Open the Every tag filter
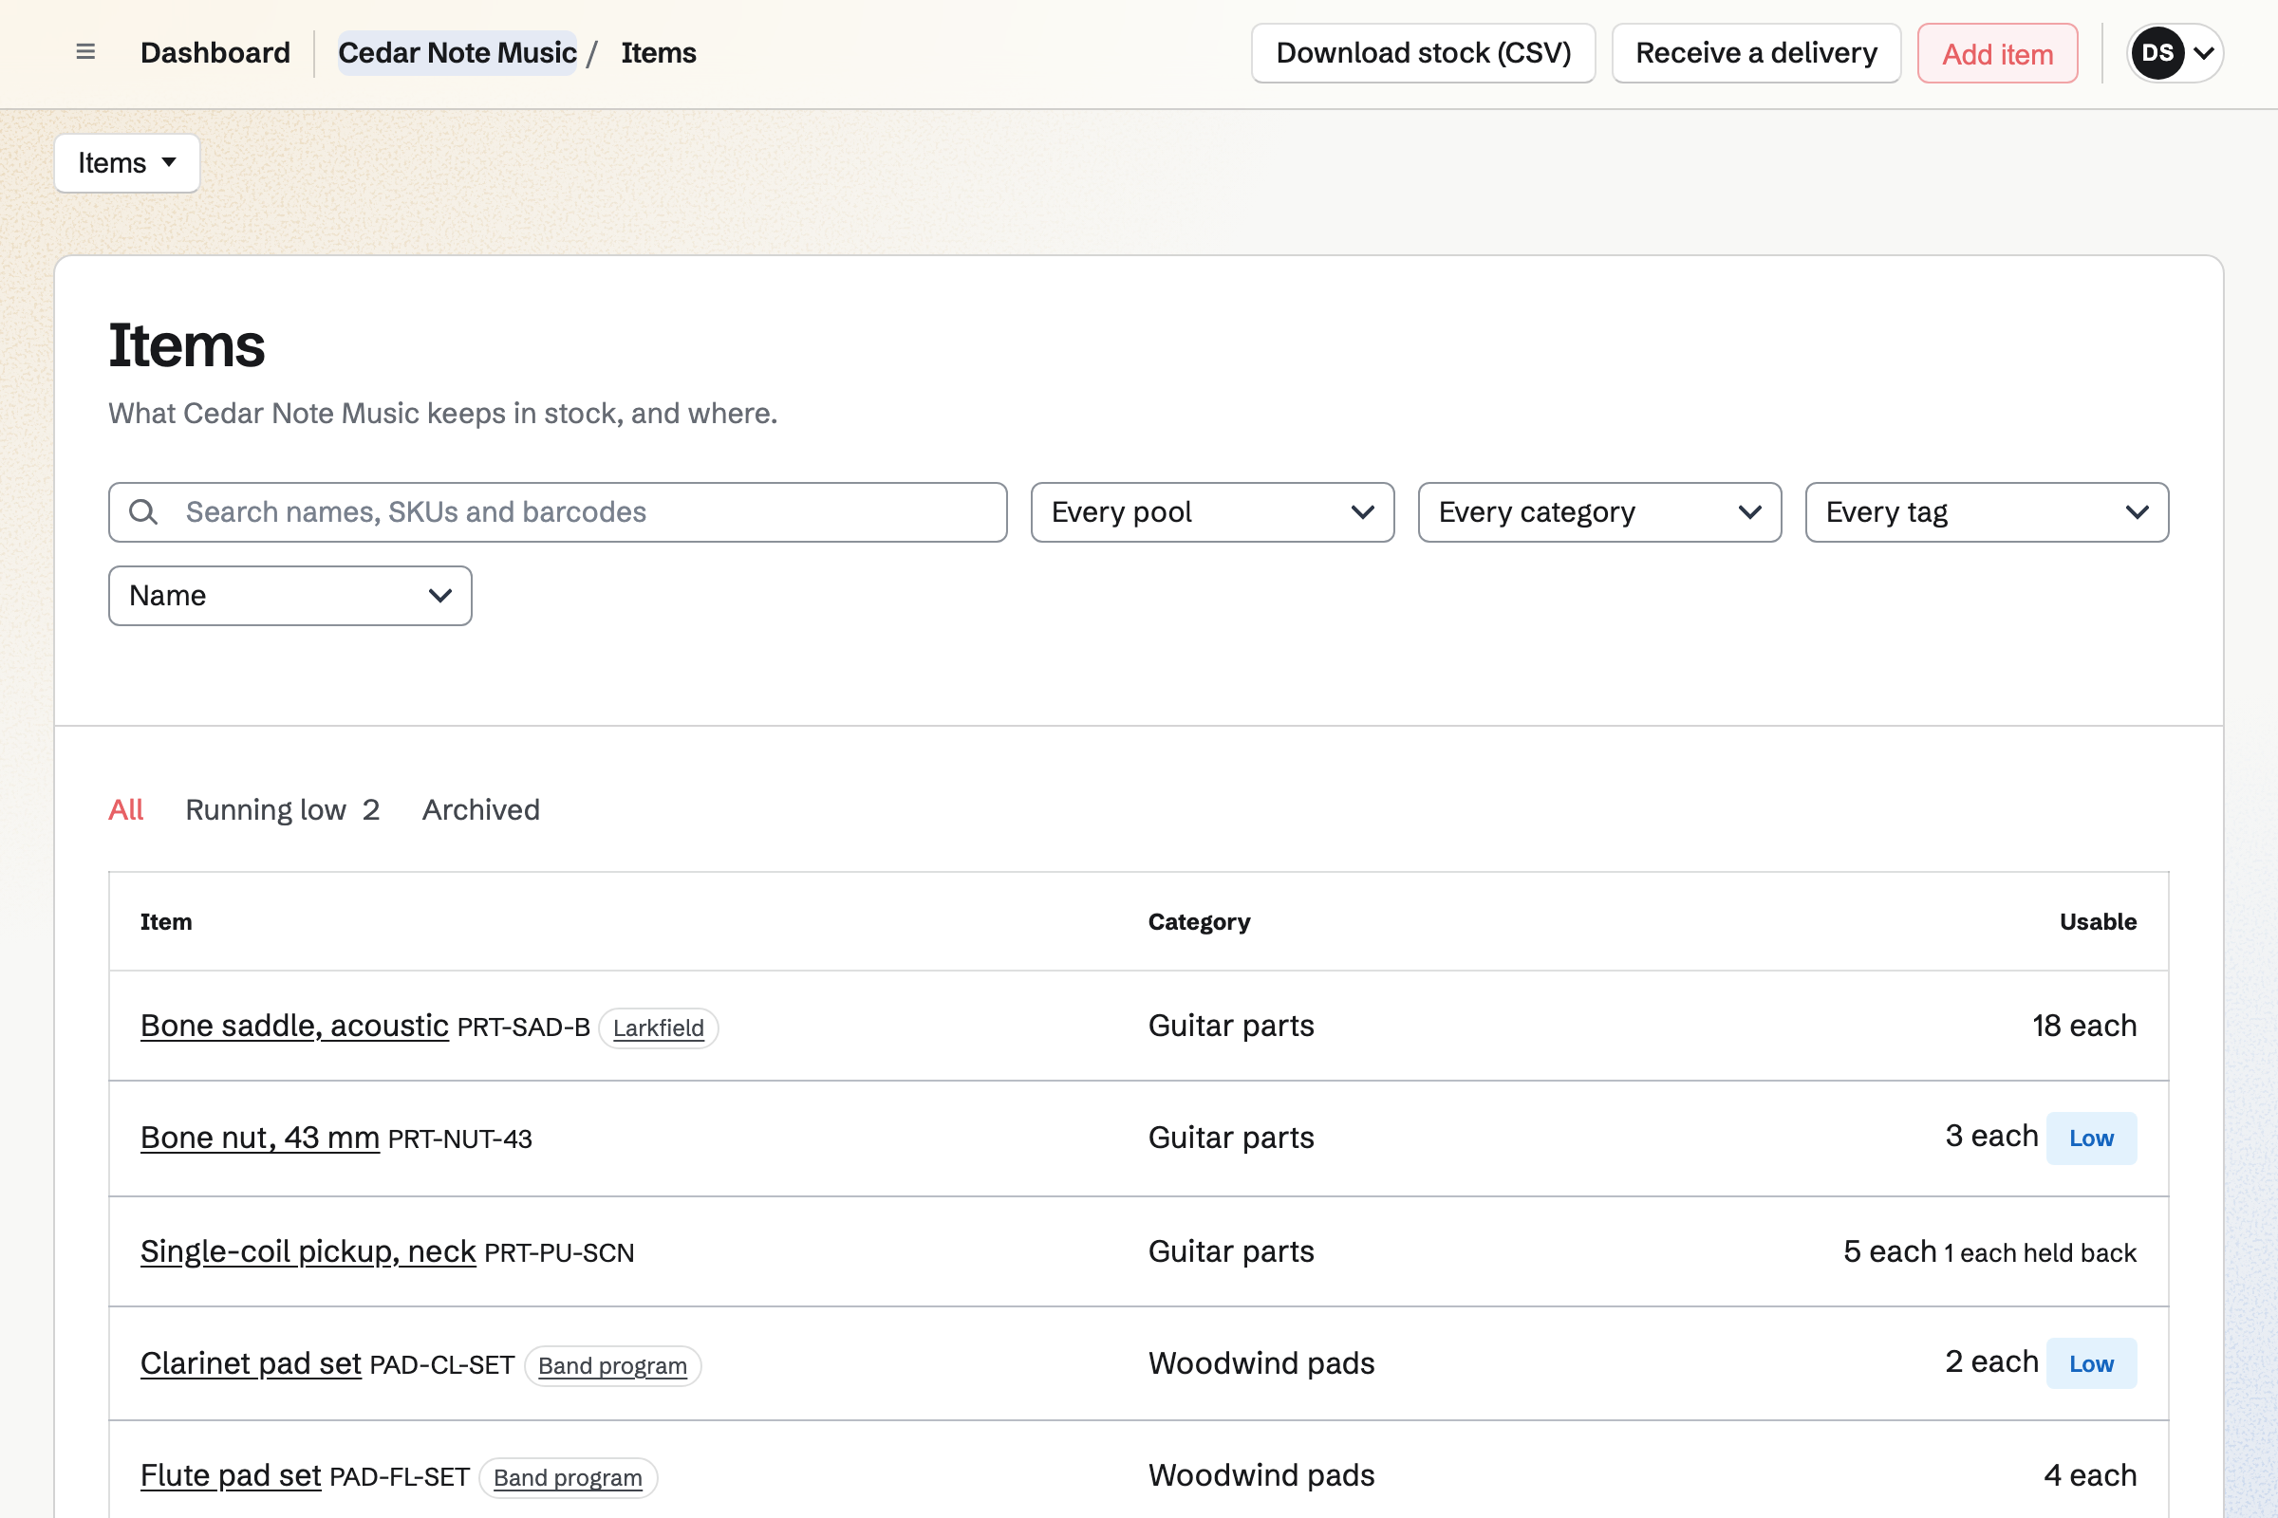The image size is (2278, 1518). pos(1987,512)
